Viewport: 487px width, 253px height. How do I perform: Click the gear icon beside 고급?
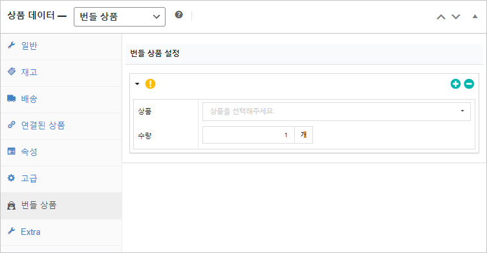click(x=11, y=178)
